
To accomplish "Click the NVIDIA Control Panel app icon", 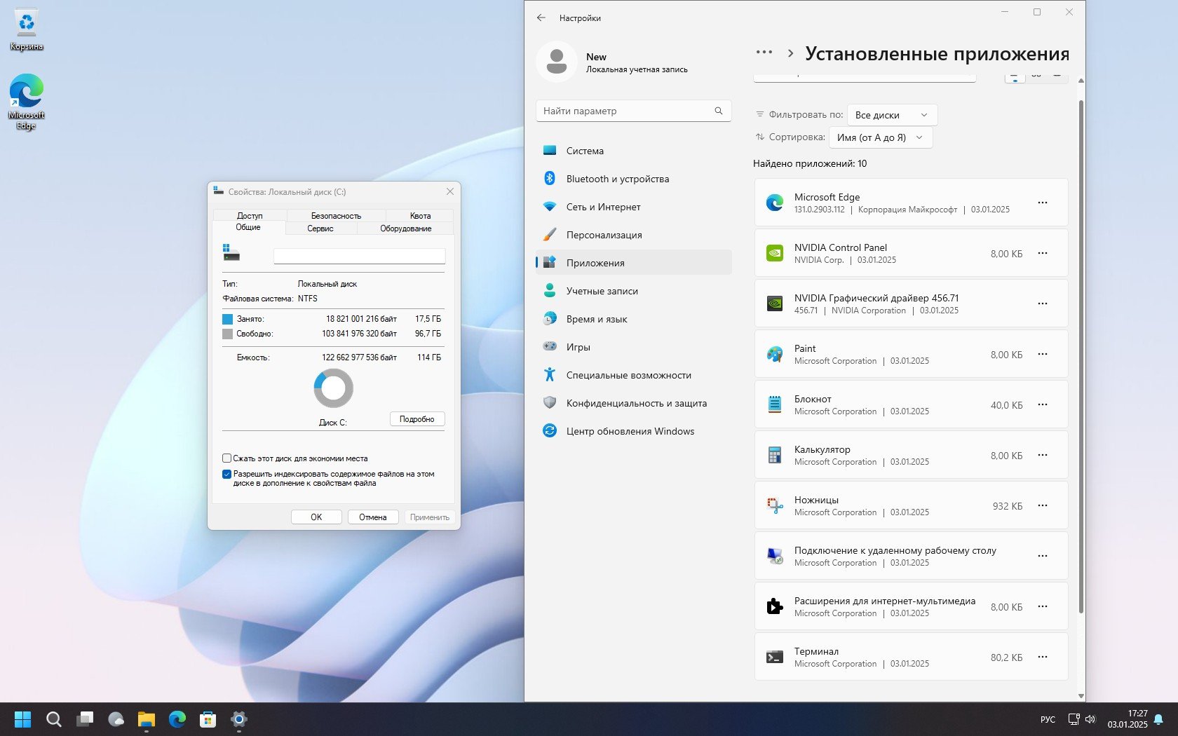I will coord(774,253).
